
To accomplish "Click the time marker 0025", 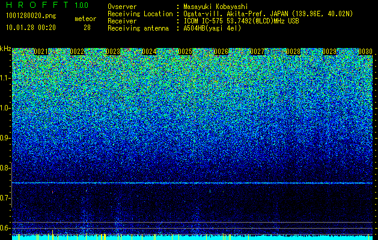I will pos(185,52).
